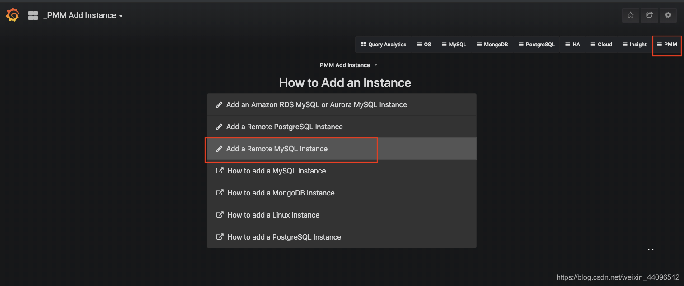
Task: Click Add a Remote PostgreSQL Instance link
Action: [x=342, y=127]
